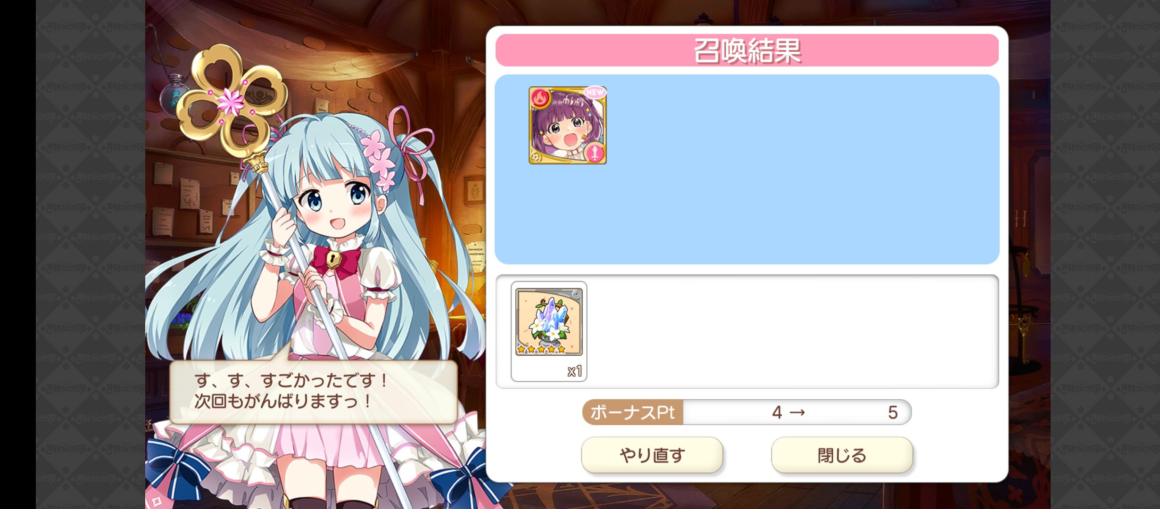
Task: Tap the pink NEW badge
Action: coord(595,92)
